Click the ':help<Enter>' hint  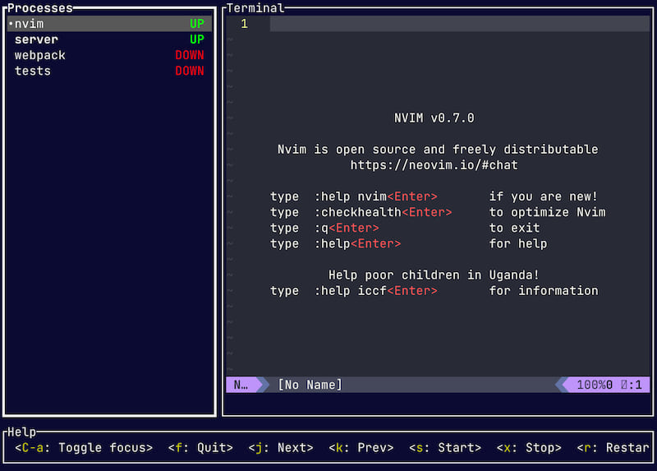click(x=358, y=243)
